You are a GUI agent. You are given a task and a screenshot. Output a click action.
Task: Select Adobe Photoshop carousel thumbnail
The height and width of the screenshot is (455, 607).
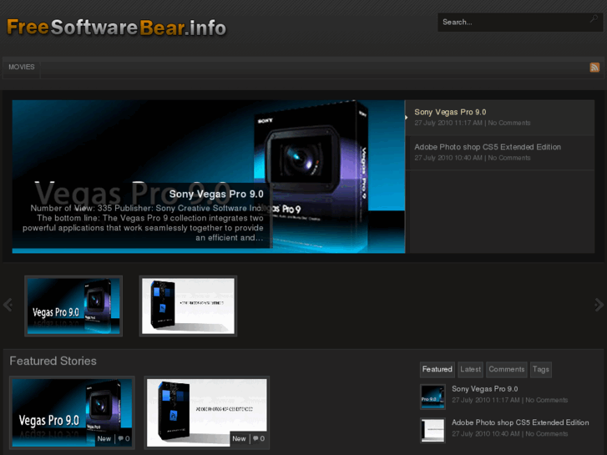coord(188,306)
